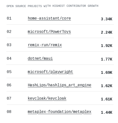Select the 1.69K playwright figure
Screen dimensions: 118x123
point(107,73)
